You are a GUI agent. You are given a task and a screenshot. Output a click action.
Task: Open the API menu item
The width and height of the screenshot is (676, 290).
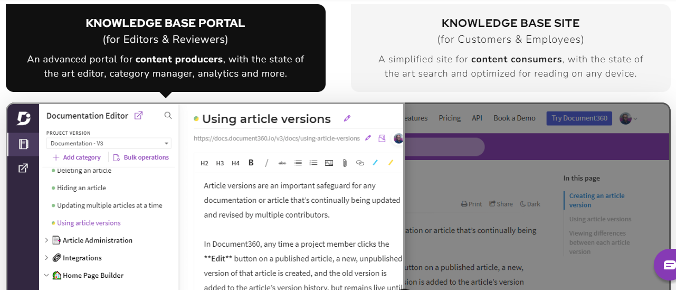pyautogui.click(x=477, y=118)
